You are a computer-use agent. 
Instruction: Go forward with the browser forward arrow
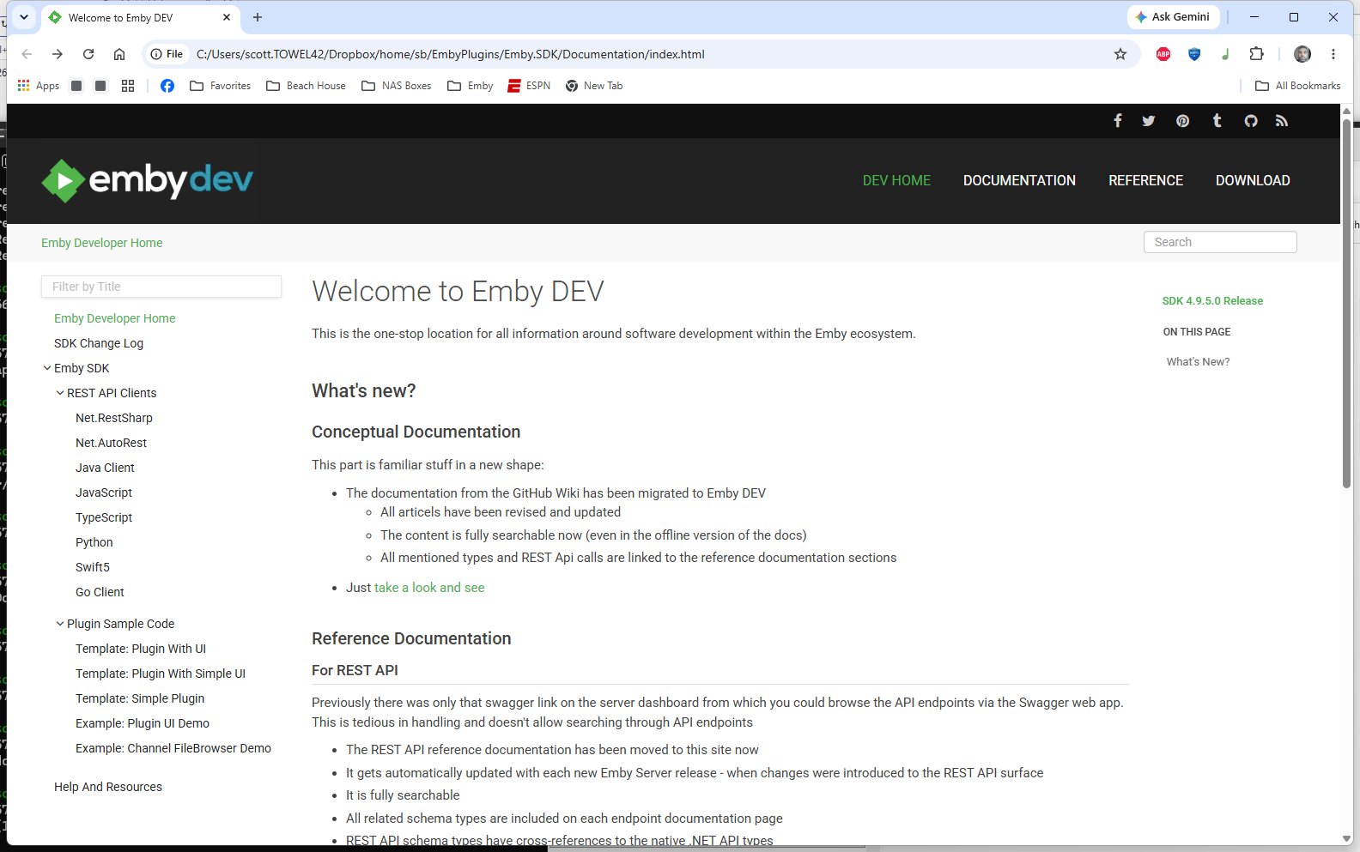point(58,54)
